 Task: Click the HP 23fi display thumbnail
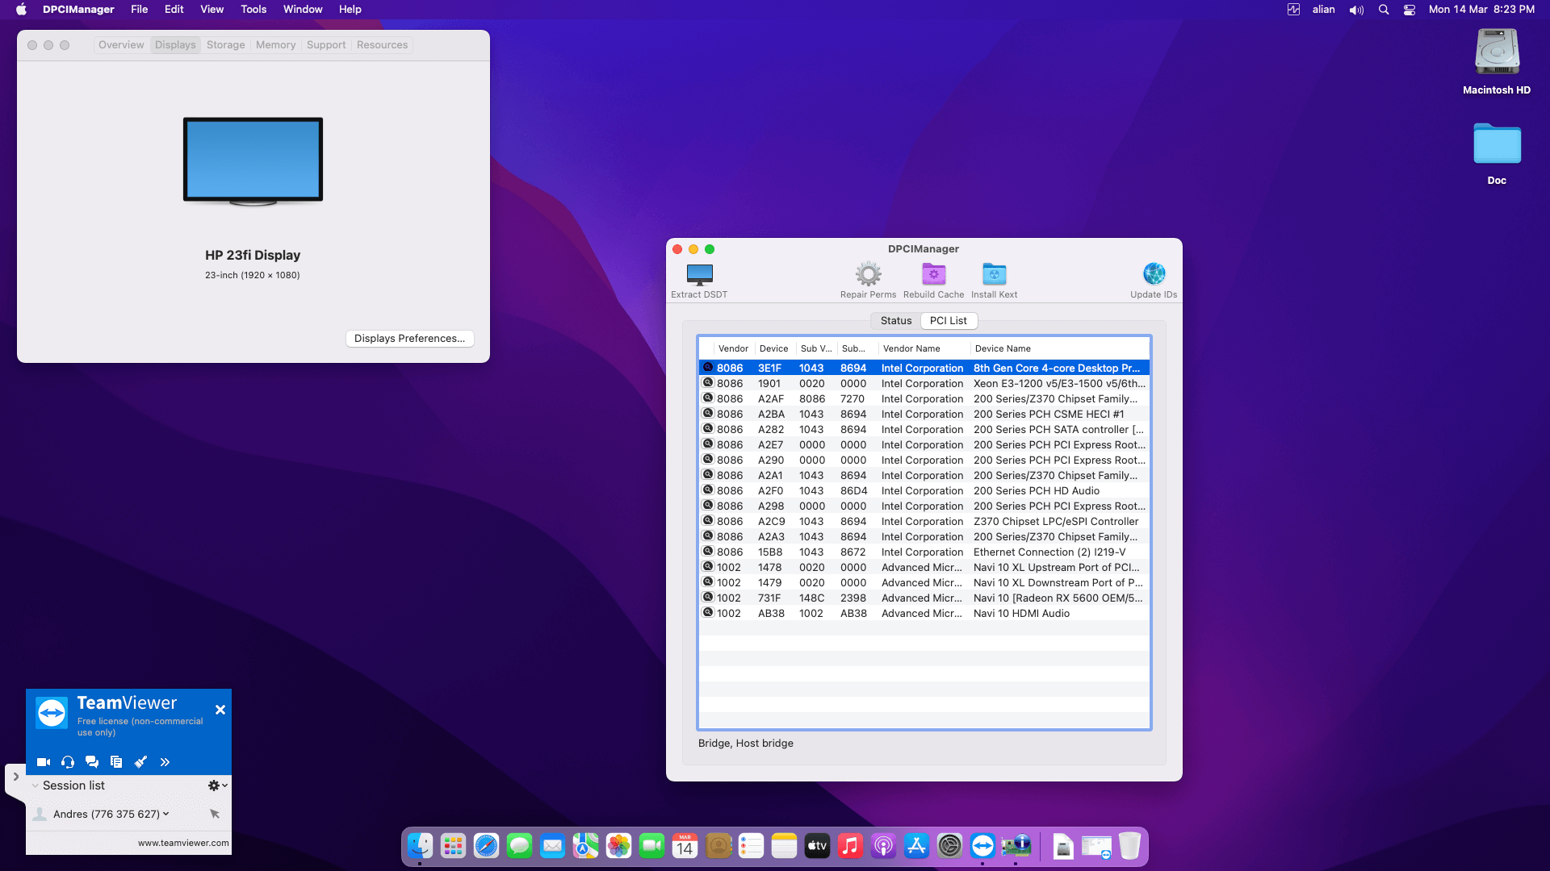(253, 161)
